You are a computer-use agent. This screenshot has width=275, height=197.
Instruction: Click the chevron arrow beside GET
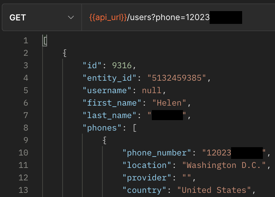point(71,17)
